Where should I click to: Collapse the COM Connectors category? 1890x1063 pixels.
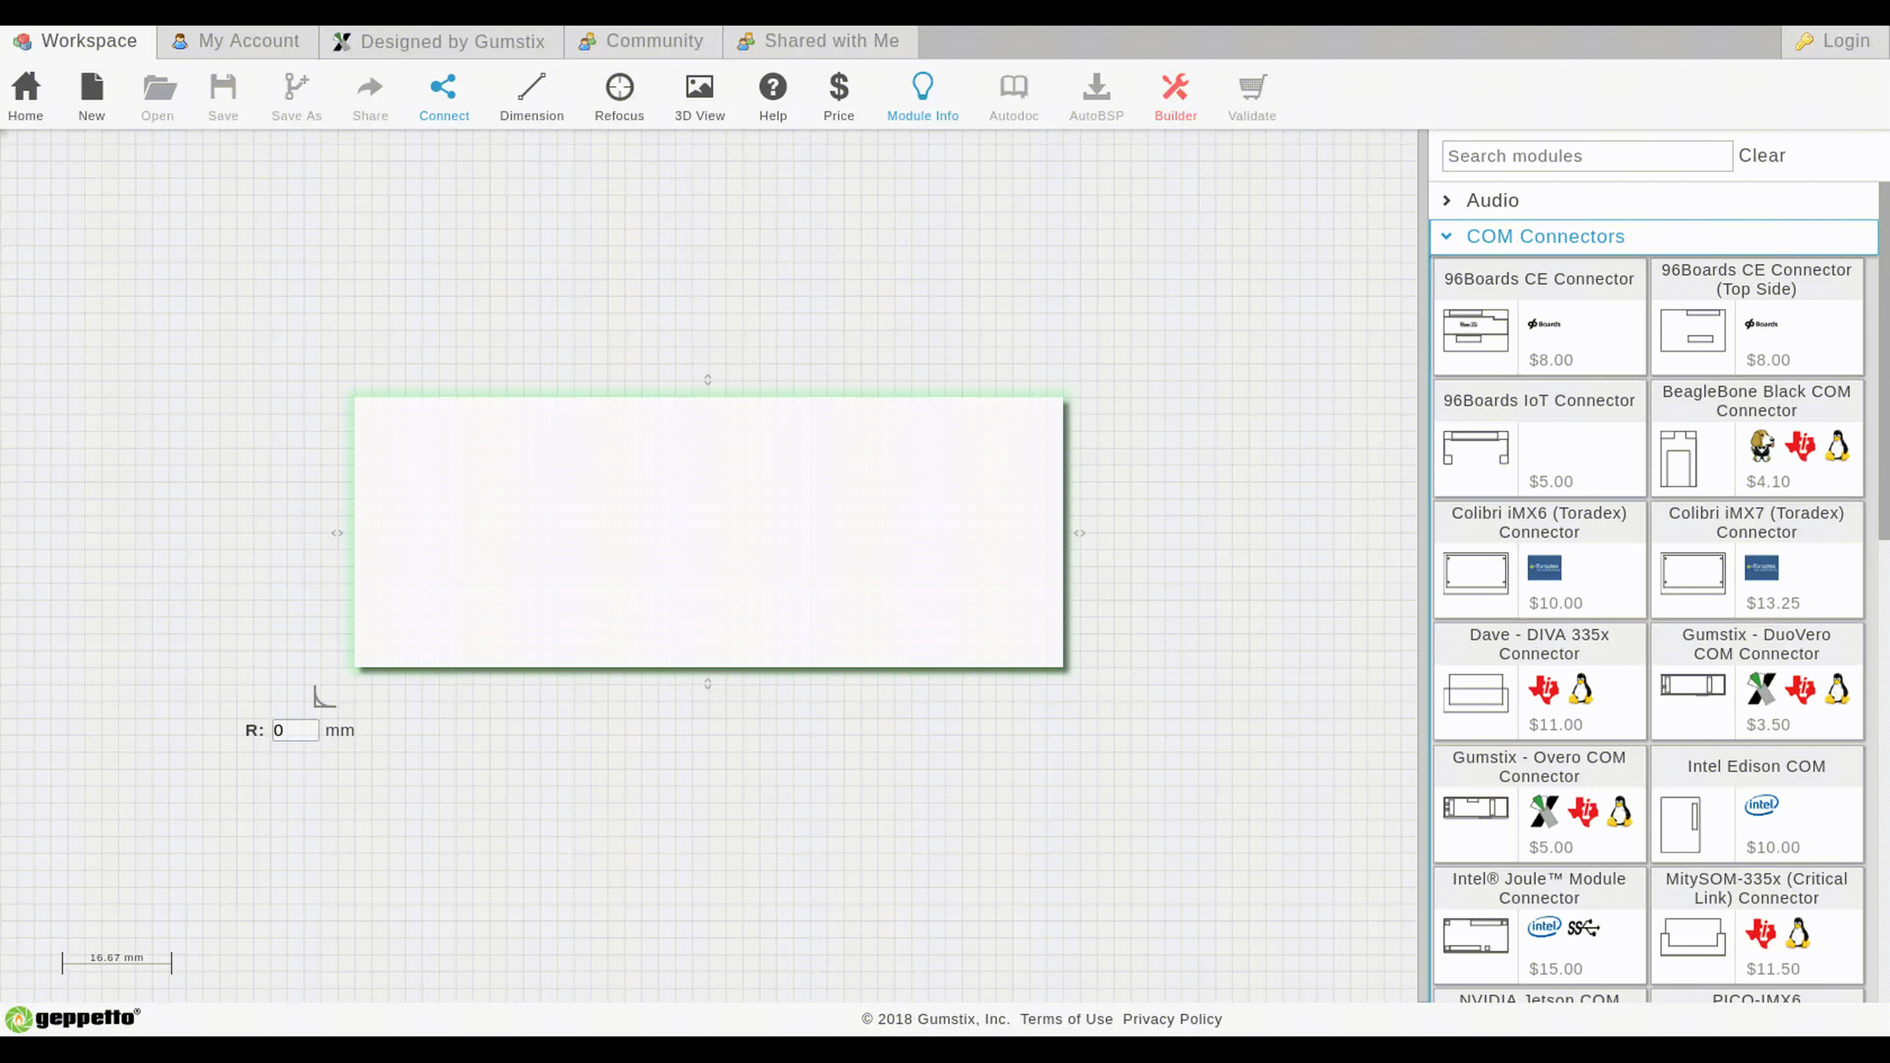[x=1653, y=236]
